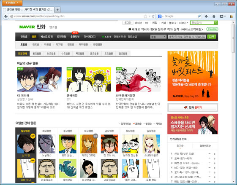This screenshot has width=237, height=185.
Task: Click the megaphone icon on 만화 올리기
Action: (x=186, y=107)
